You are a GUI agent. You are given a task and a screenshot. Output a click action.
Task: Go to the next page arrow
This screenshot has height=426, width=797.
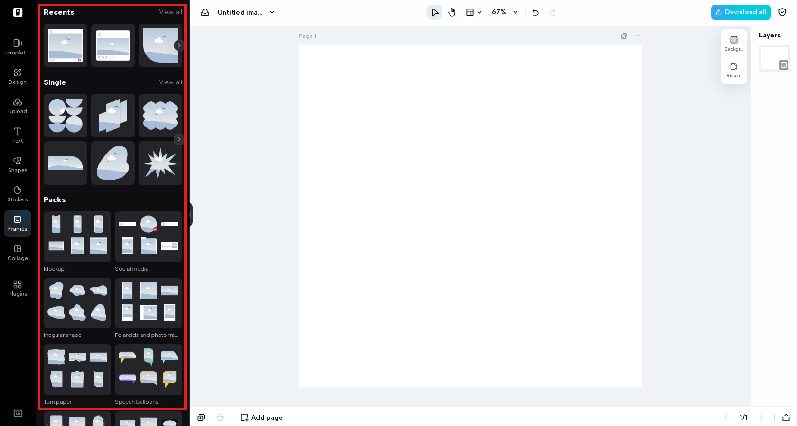click(x=761, y=417)
